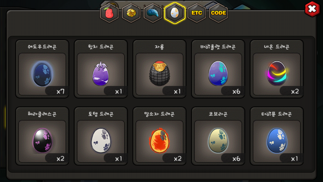
Task: Open the red fruit food tab
Action: coord(109,13)
